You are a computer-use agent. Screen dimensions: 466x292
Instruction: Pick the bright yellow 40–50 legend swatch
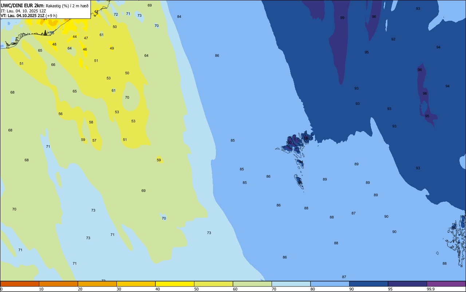pyautogui.click(x=175, y=284)
